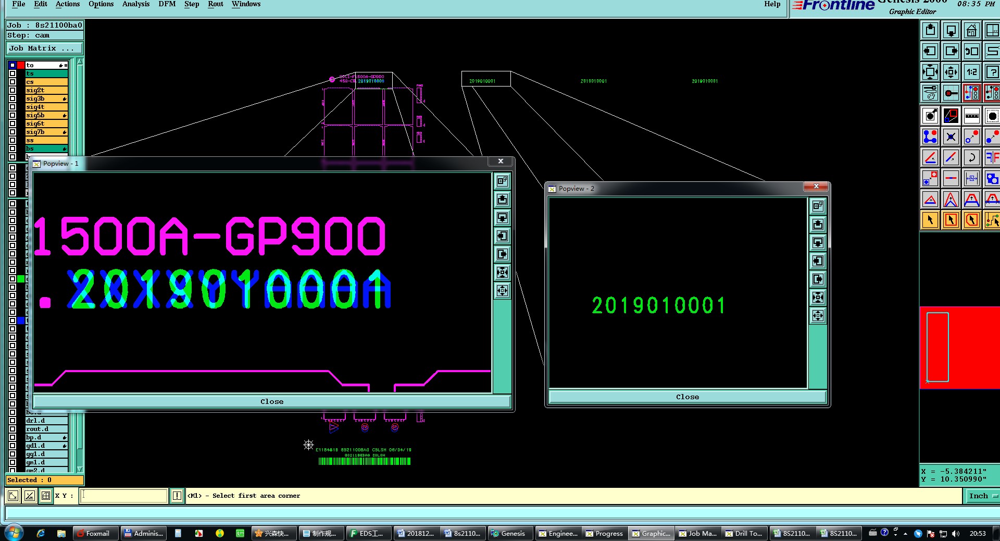Open the Job Matrix ... panel
This screenshot has width=1000, height=541.
[44, 48]
